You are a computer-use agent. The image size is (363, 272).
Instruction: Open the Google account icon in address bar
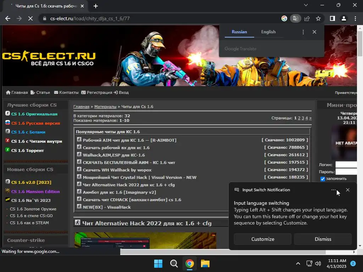coord(284,18)
